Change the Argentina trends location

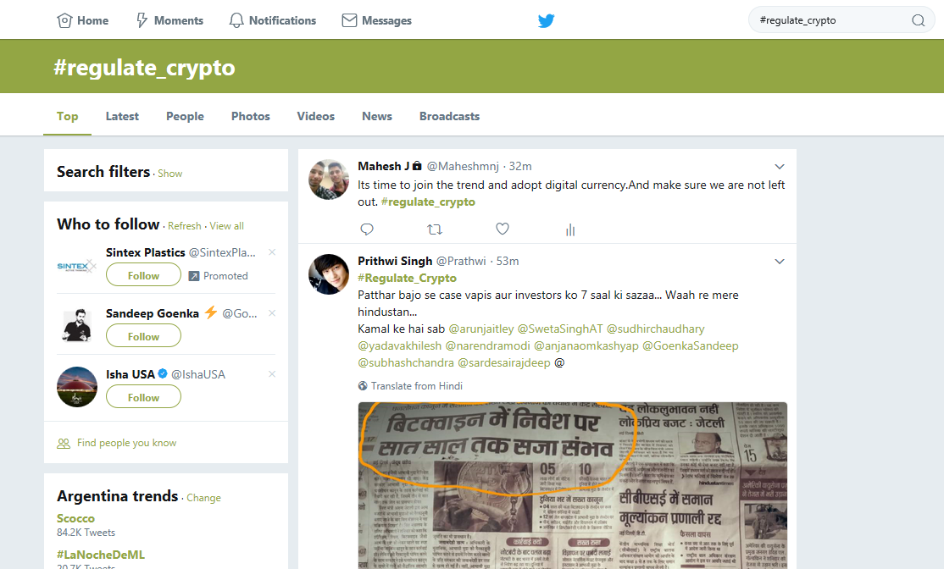click(x=203, y=498)
